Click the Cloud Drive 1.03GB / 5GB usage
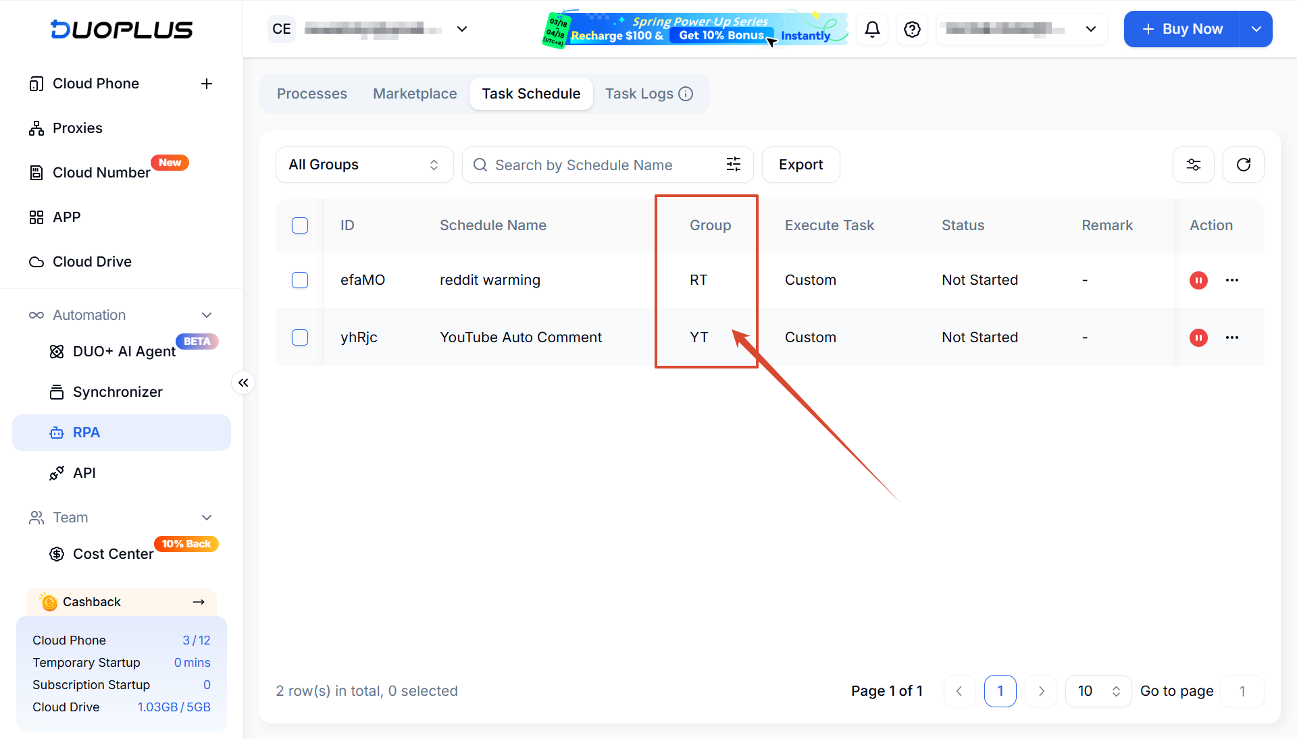1297x739 pixels. pos(174,707)
